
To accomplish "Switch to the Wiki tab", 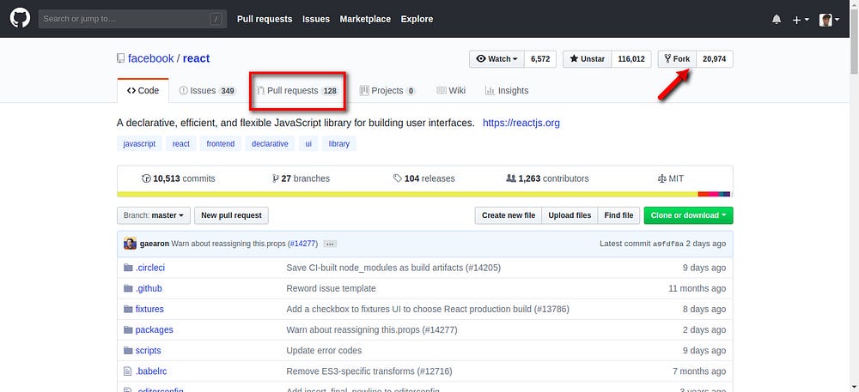I will point(452,91).
